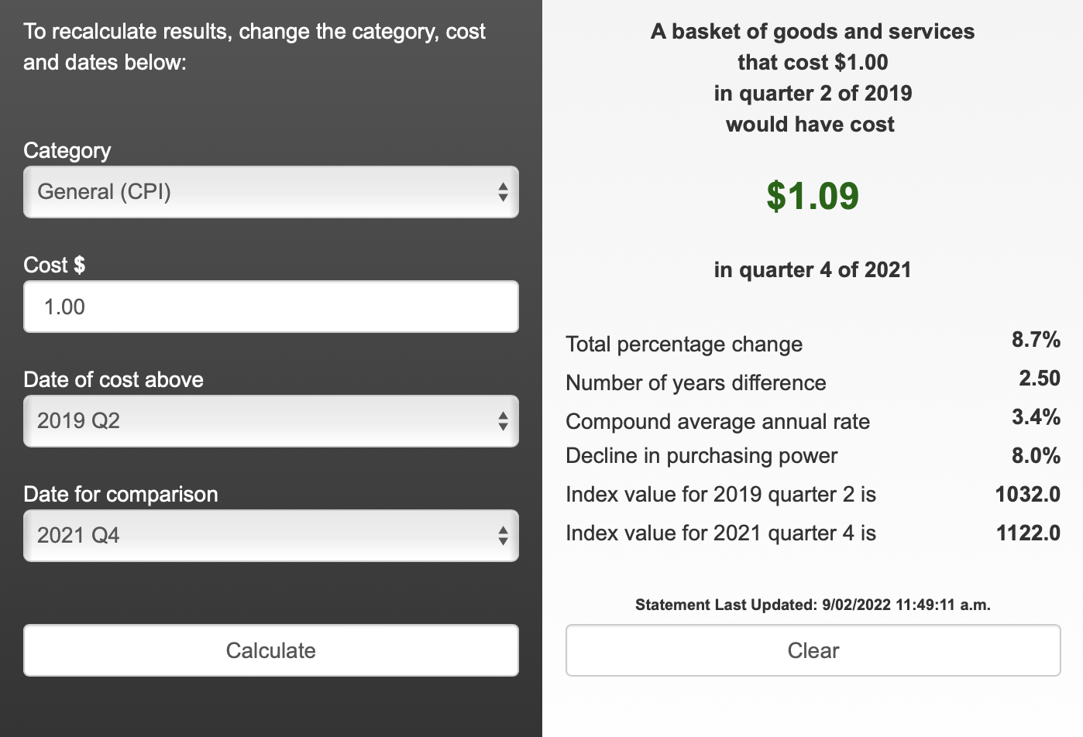Click the 2.50 years difference value
1083x737 pixels.
tap(1039, 379)
